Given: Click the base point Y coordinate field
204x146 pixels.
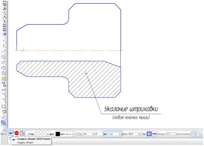Looking at the screenshot, I should point(98,134).
